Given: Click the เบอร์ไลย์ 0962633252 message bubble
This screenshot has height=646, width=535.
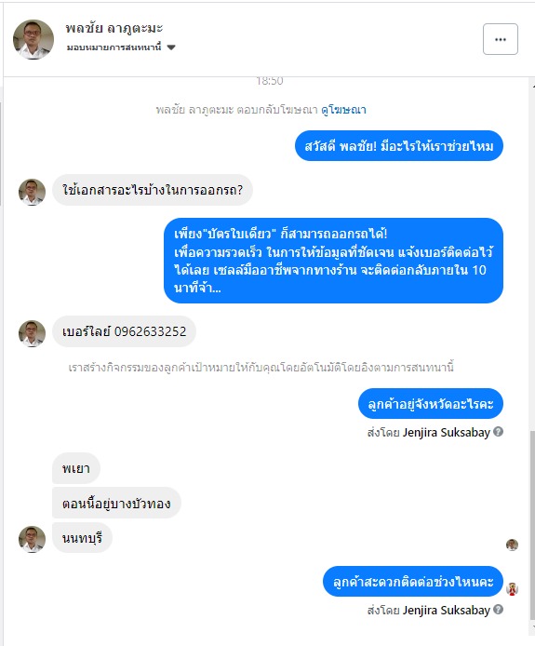Looking at the screenshot, I should coord(124,331).
